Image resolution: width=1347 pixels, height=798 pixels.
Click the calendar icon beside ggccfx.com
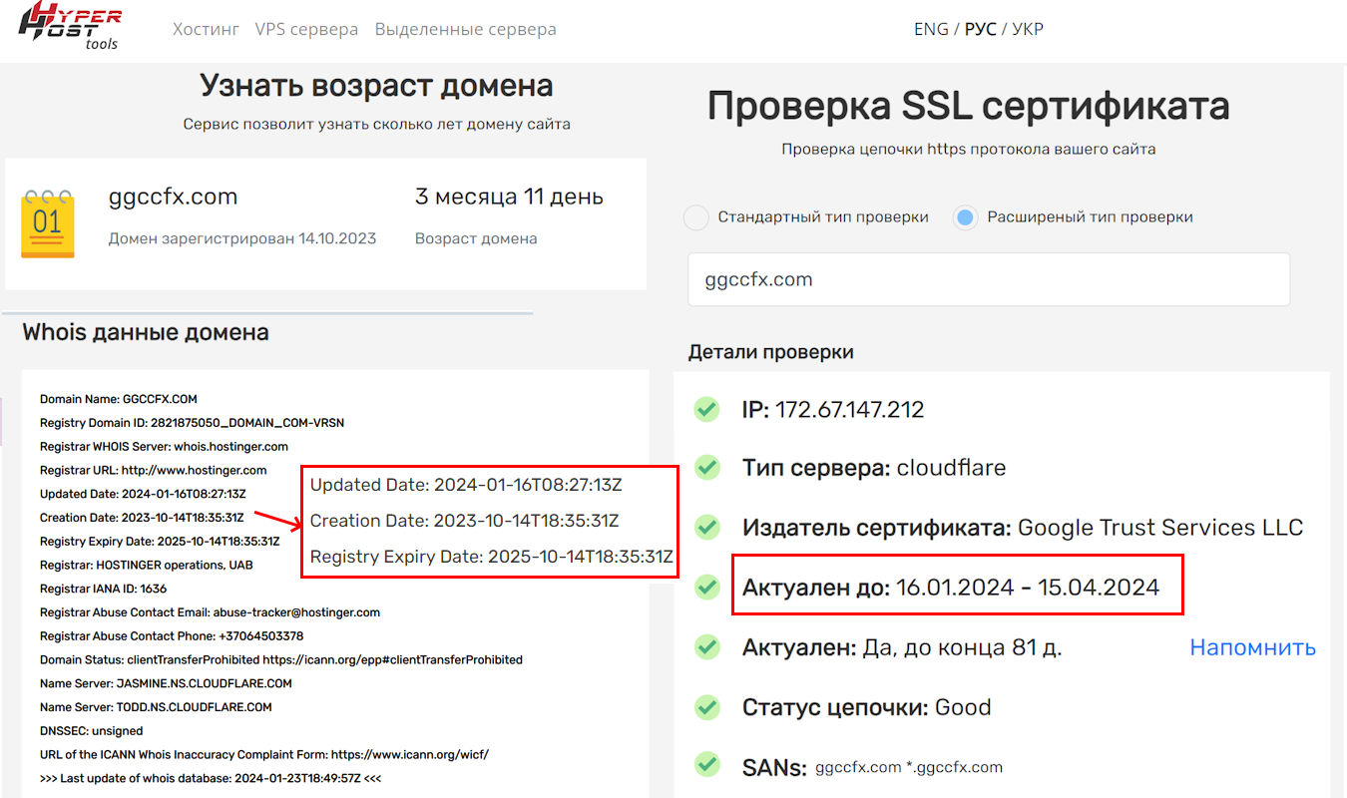pyautogui.click(x=48, y=223)
